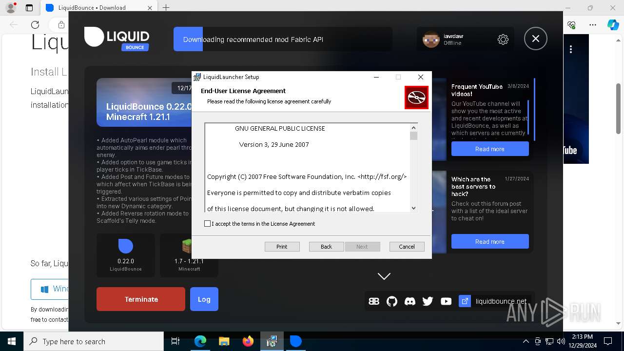The image size is (624, 351).
Task: Click the Windows download button on webpage
Action: click(50, 289)
